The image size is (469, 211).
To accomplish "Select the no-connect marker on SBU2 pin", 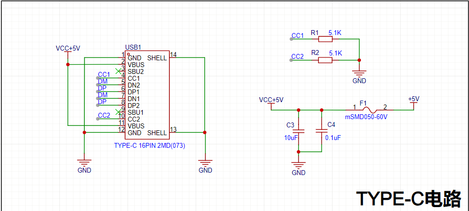I will pyautogui.click(x=118, y=71).
